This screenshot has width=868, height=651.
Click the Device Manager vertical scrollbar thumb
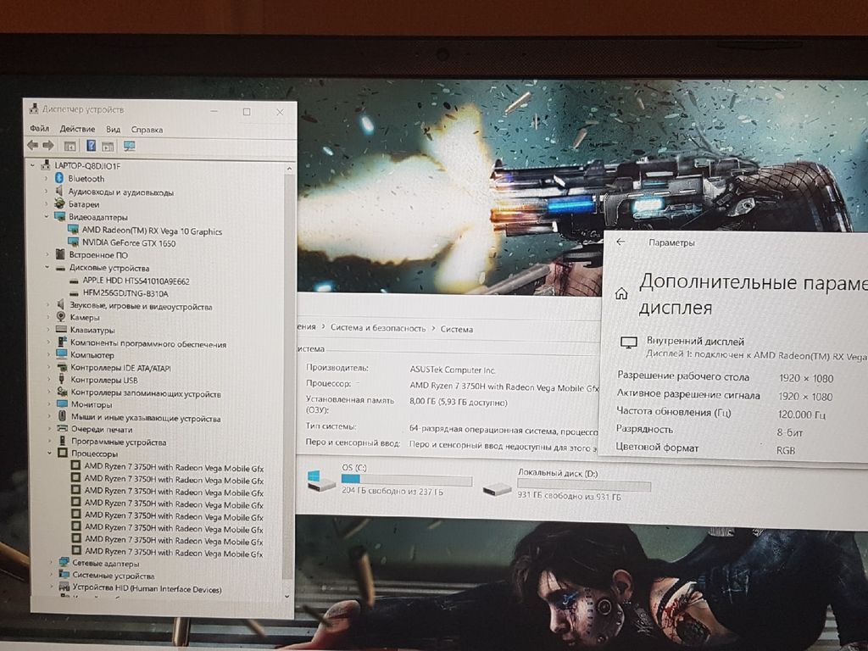pyautogui.click(x=288, y=376)
